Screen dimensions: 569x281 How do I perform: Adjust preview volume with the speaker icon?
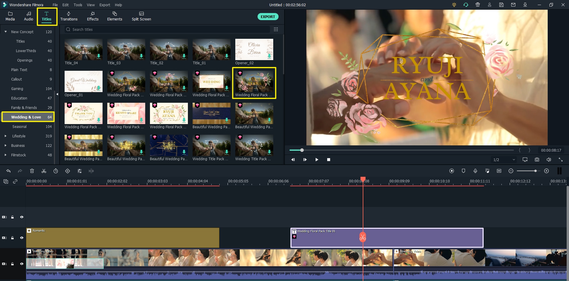(549, 160)
